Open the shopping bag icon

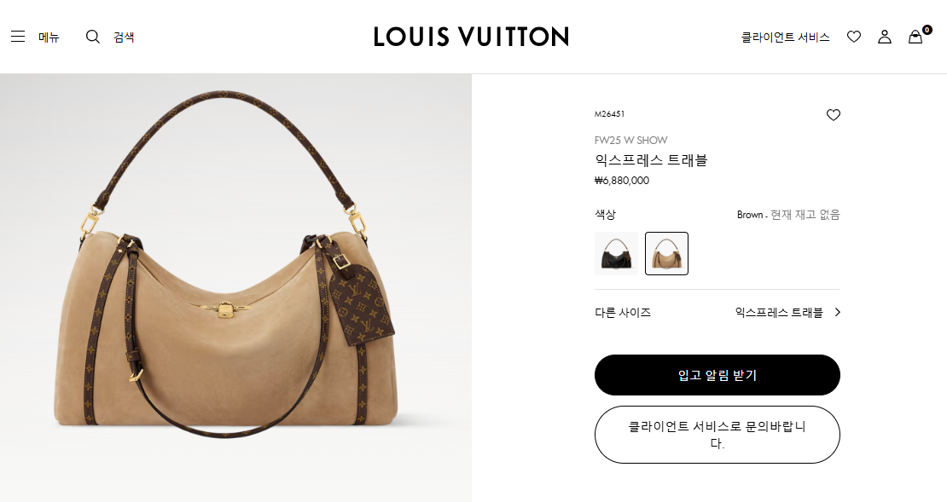click(915, 38)
